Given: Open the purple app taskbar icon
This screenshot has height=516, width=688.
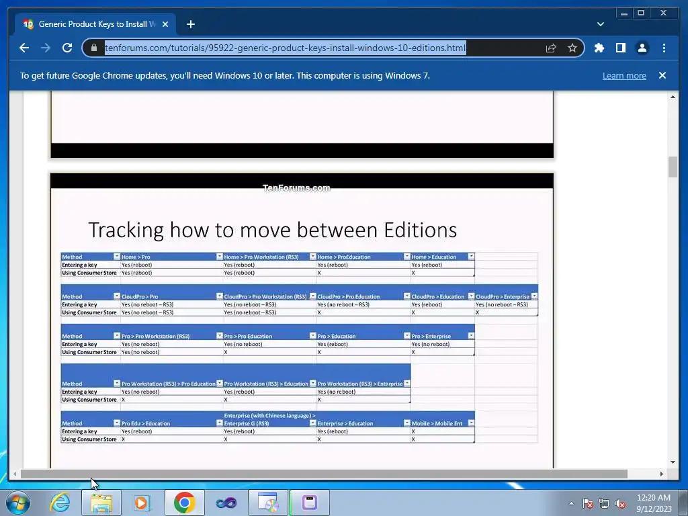Looking at the screenshot, I should click(310, 503).
